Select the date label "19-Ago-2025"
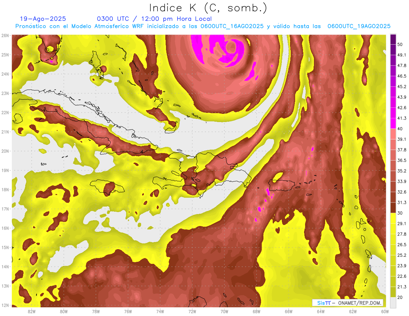 point(43,19)
